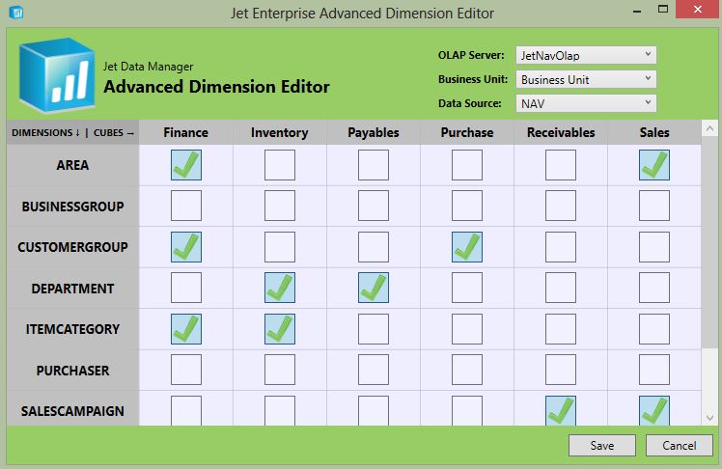Screen dimensions: 722x469
Task: Minimize the Dimension Editor window
Action: [637, 10]
